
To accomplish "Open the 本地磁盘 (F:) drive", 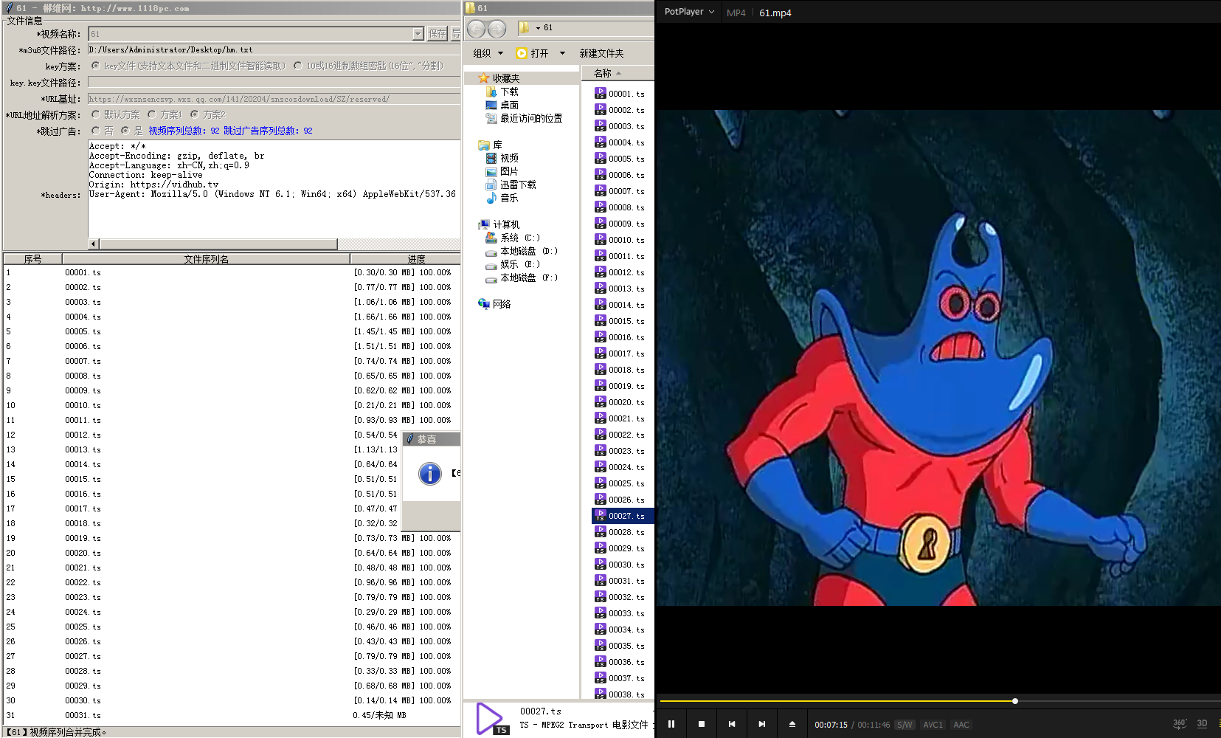I will [522, 277].
